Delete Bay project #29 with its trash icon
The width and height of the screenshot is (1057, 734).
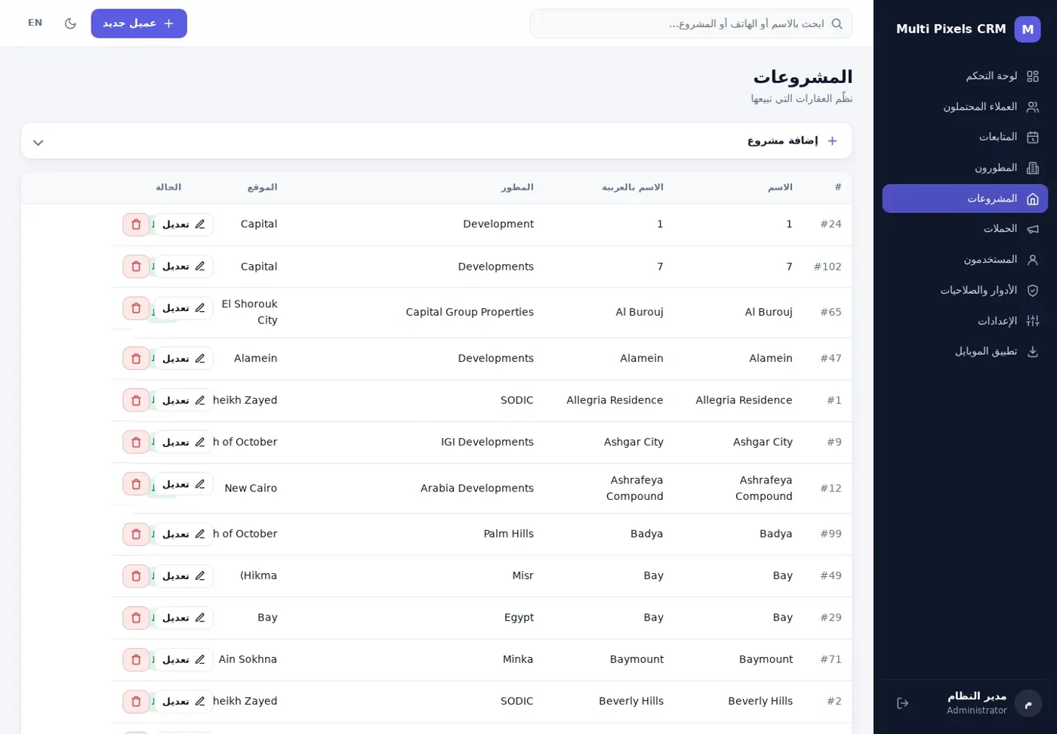[x=136, y=618]
